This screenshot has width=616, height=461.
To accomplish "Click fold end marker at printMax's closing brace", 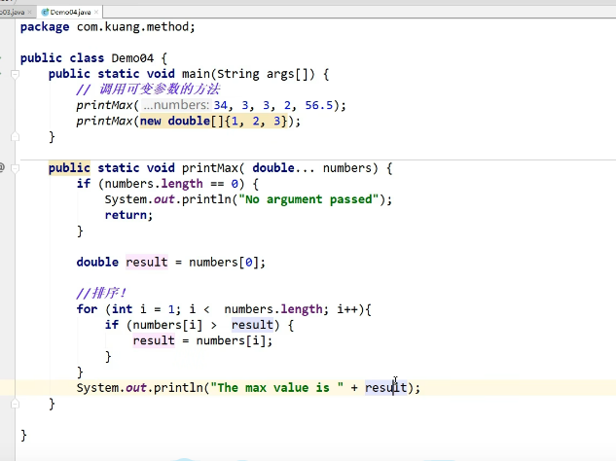I will (x=15, y=404).
